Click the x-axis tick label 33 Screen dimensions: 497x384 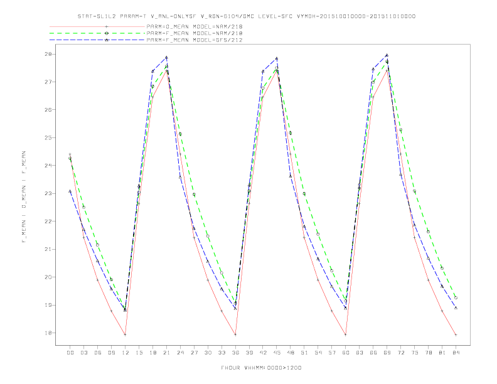pyautogui.click(x=222, y=353)
